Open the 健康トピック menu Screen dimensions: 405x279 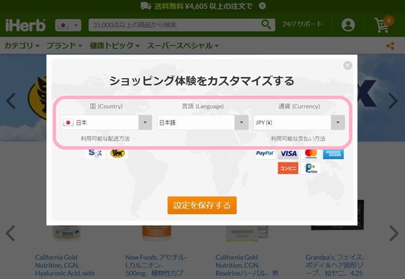point(115,46)
